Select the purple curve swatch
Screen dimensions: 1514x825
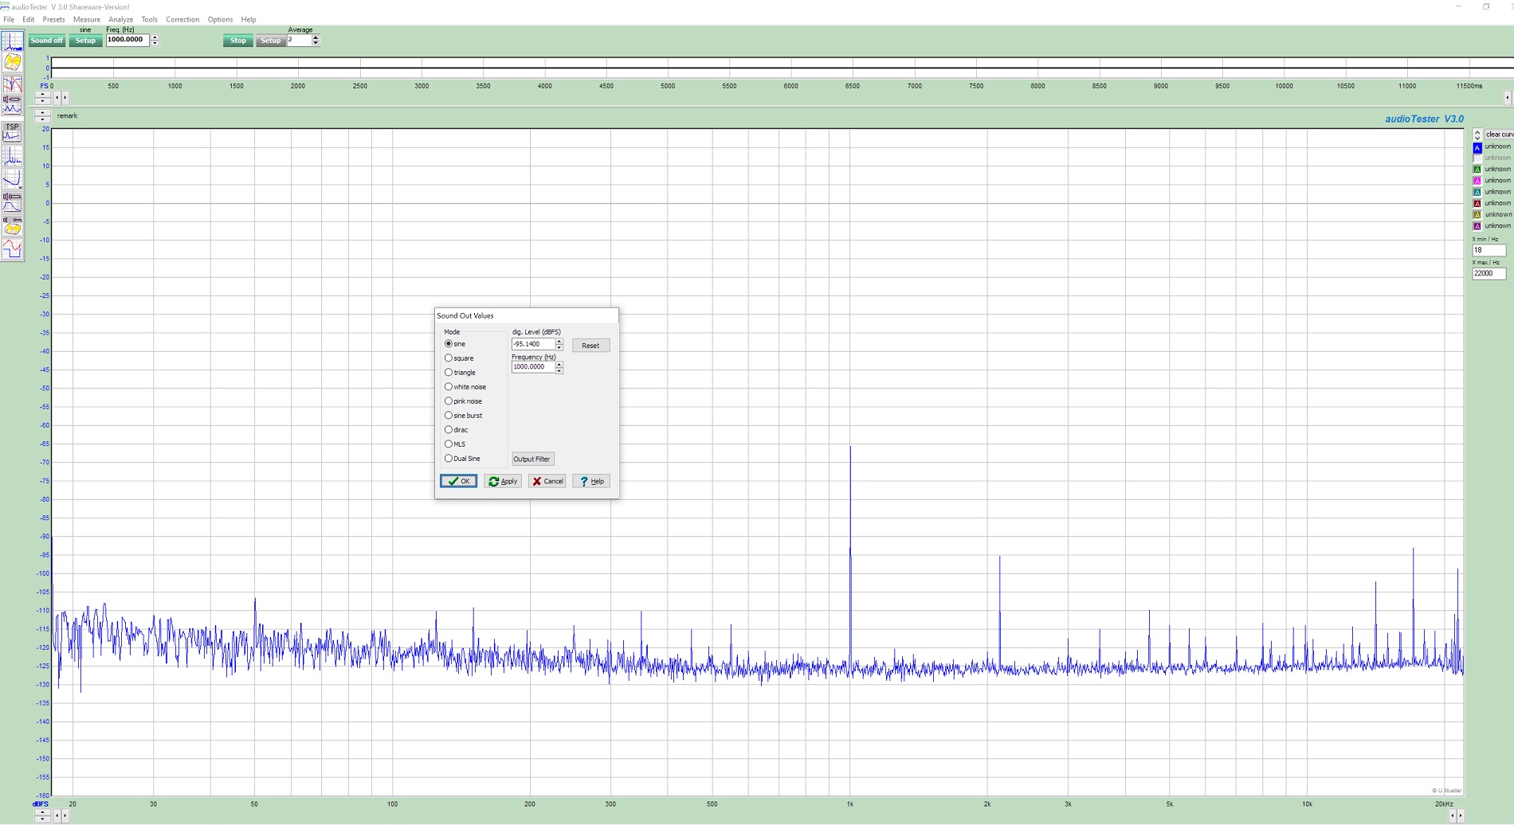tap(1477, 226)
